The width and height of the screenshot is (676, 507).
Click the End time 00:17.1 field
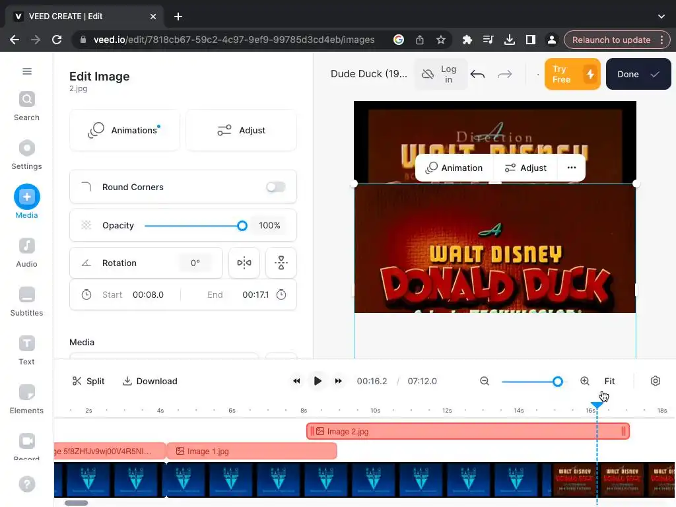coord(255,295)
